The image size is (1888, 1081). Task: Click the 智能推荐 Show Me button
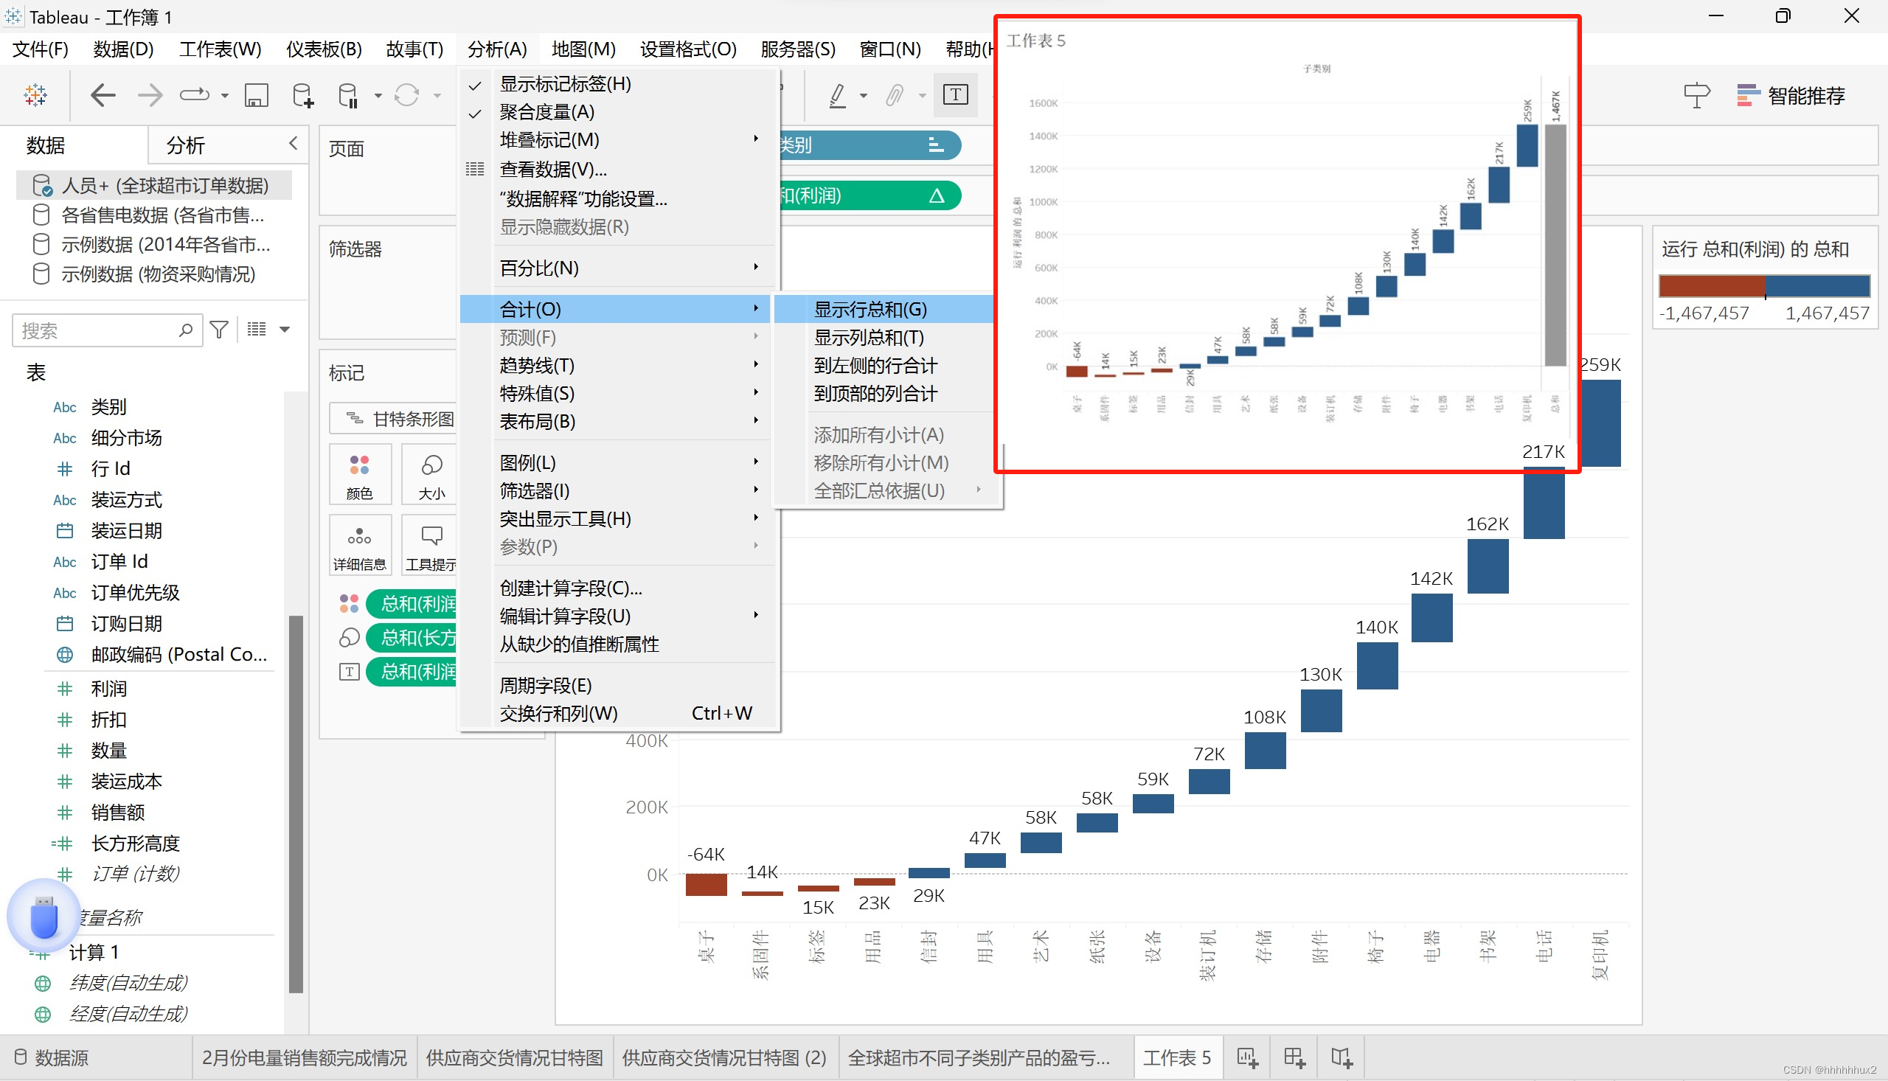pos(1791,95)
